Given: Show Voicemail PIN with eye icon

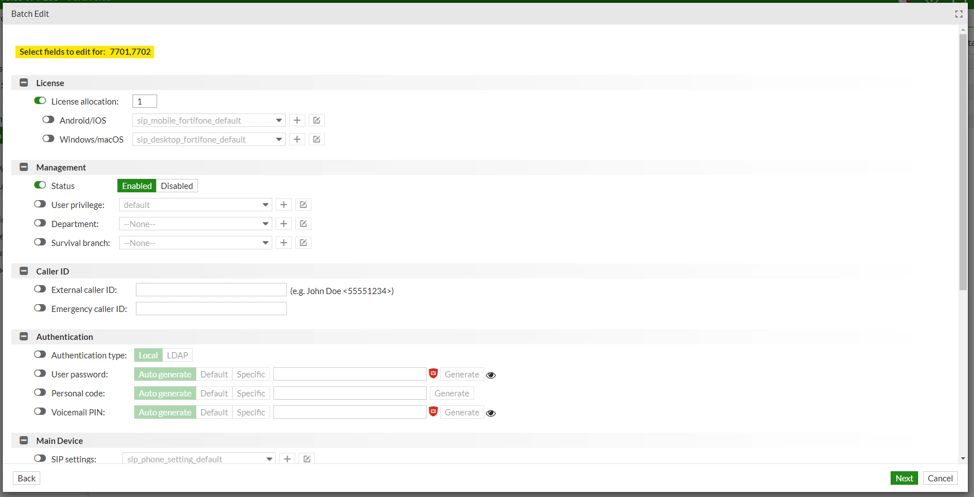Looking at the screenshot, I should tap(491, 413).
